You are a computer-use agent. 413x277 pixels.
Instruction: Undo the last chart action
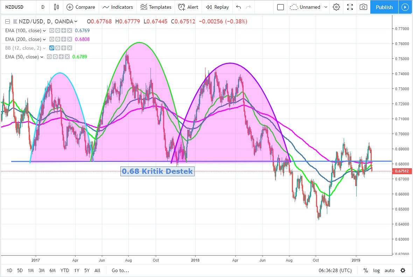point(239,7)
